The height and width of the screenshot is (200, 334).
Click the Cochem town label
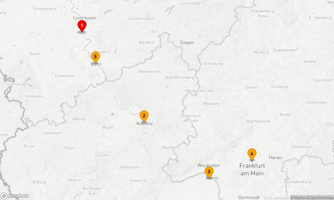click(x=102, y=155)
